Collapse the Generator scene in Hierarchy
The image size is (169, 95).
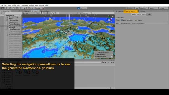tap(4, 15)
